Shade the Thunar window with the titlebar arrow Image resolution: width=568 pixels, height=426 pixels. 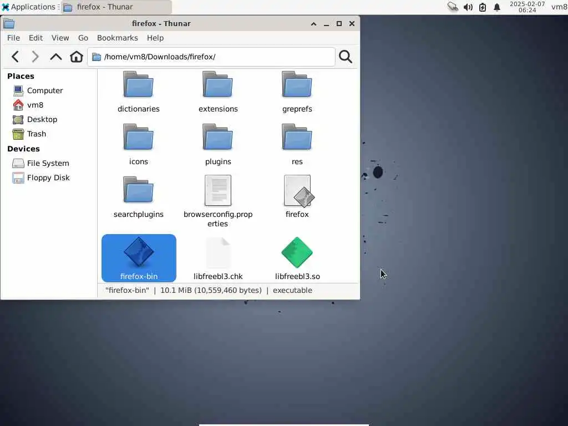pos(314,23)
